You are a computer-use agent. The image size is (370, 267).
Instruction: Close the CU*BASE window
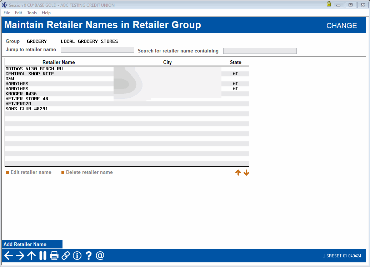[363, 5]
